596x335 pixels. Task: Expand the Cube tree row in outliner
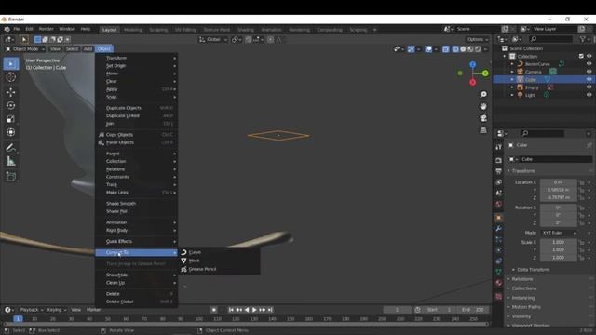pos(512,79)
